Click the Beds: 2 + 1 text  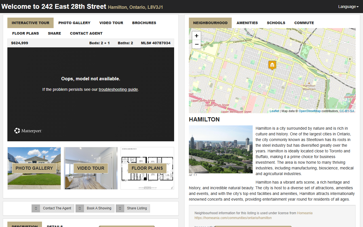coord(99,43)
